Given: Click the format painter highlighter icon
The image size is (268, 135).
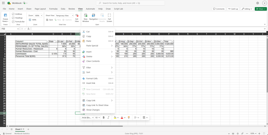Looking at the screenshot, I should (129, 117).
